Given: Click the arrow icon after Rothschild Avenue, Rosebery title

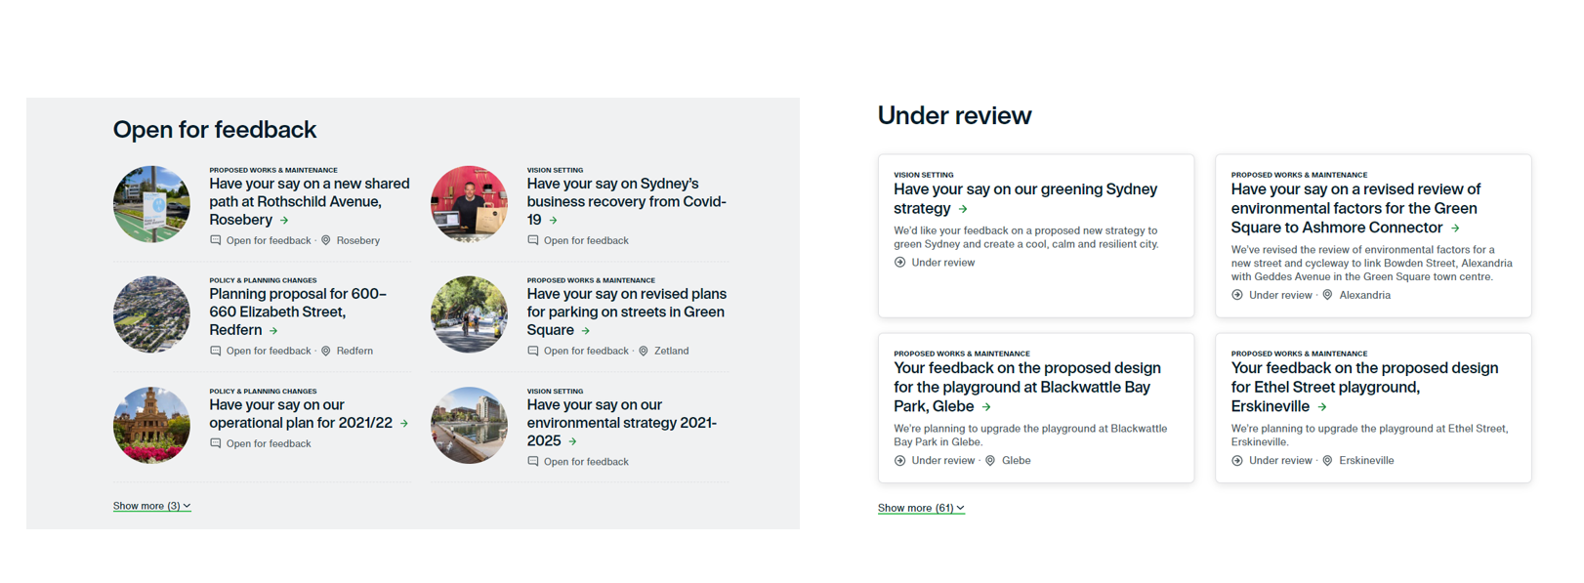Looking at the screenshot, I should tap(284, 221).
